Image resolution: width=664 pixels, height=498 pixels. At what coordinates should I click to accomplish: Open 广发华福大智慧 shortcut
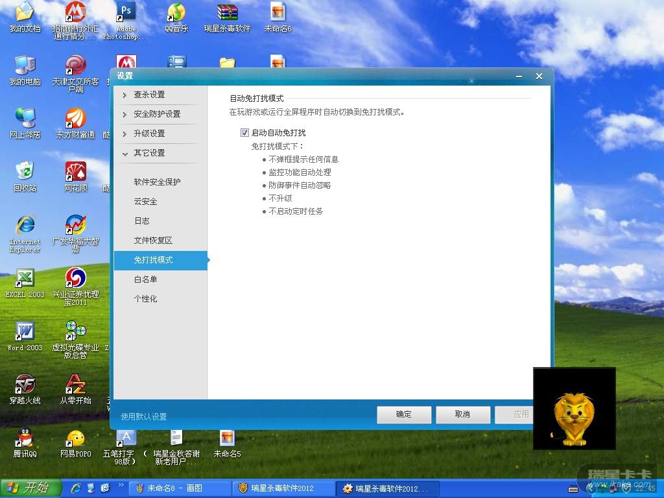point(75,233)
